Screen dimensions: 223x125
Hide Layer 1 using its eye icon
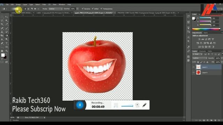193,67
